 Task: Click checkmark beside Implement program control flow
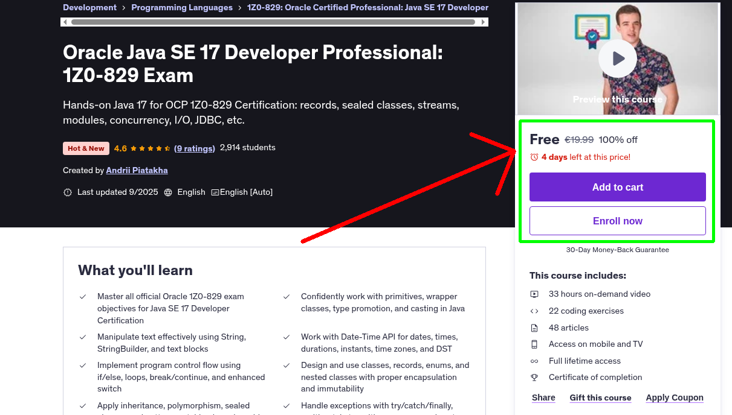83,366
